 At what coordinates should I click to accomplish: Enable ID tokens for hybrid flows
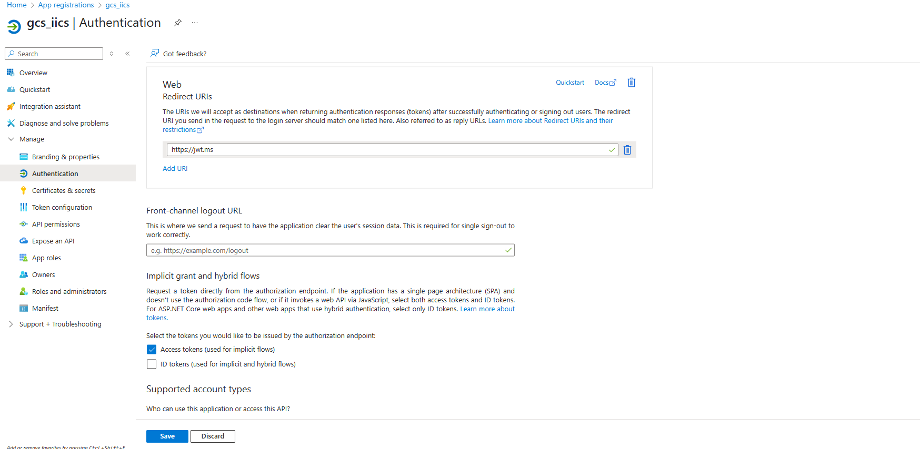[x=152, y=364]
